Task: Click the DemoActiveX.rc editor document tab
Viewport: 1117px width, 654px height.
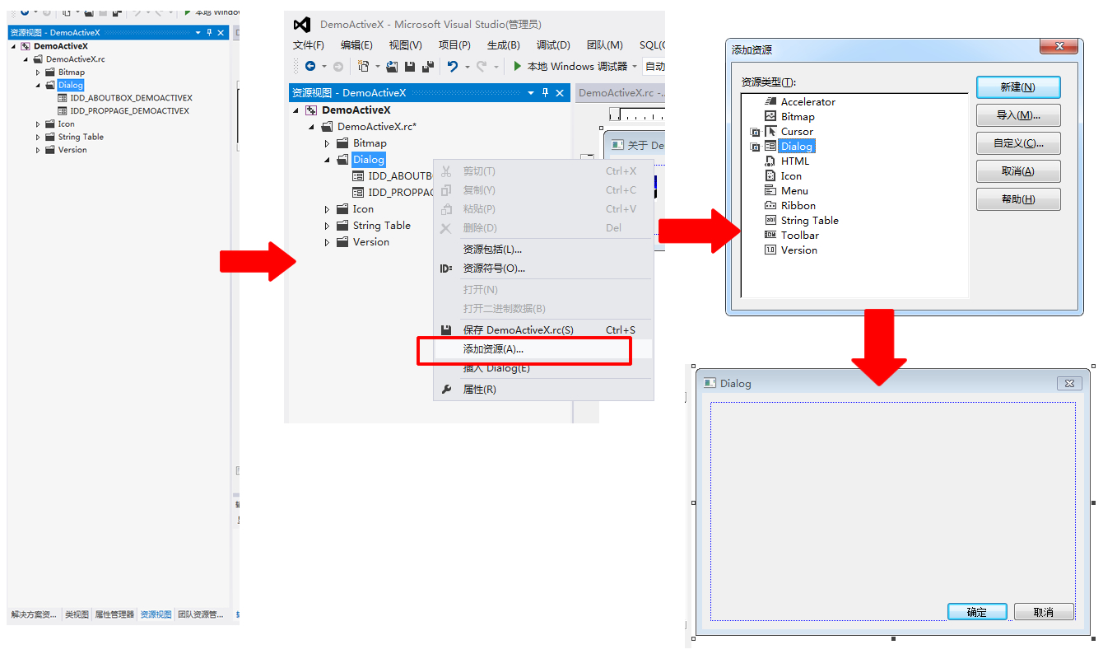Action: point(619,93)
